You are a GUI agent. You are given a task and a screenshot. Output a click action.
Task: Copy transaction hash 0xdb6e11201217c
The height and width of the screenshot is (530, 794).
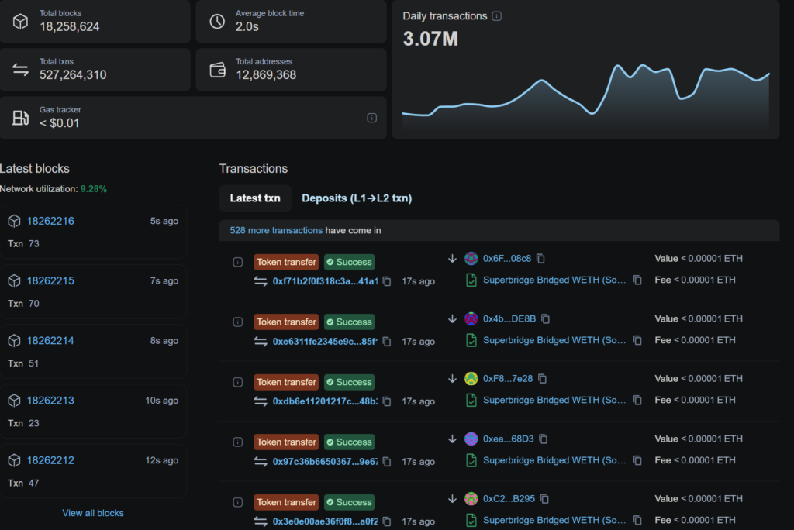coord(386,401)
